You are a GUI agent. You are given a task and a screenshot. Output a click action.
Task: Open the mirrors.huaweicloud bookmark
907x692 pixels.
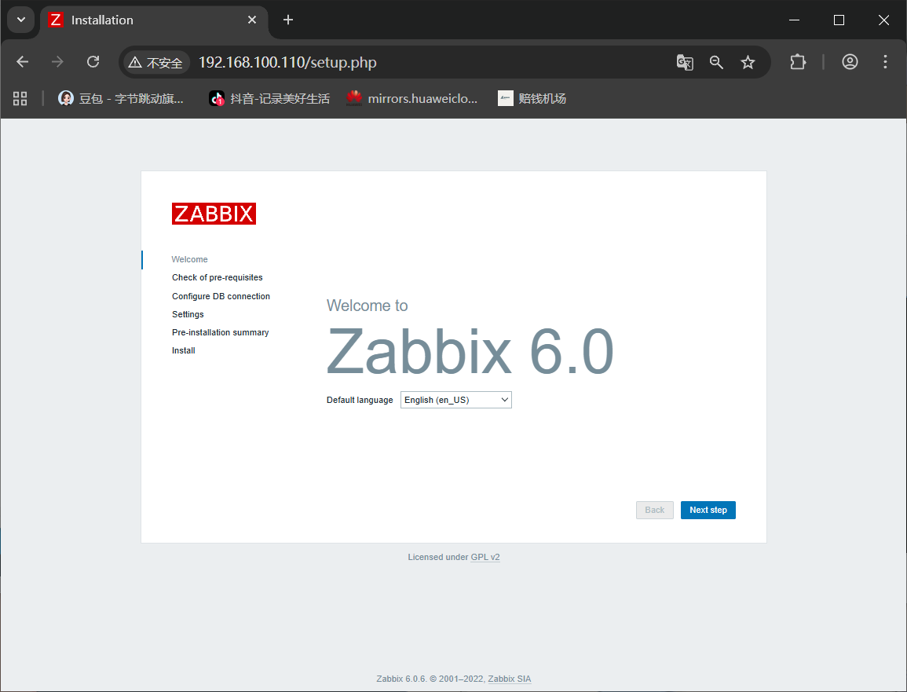(x=411, y=99)
